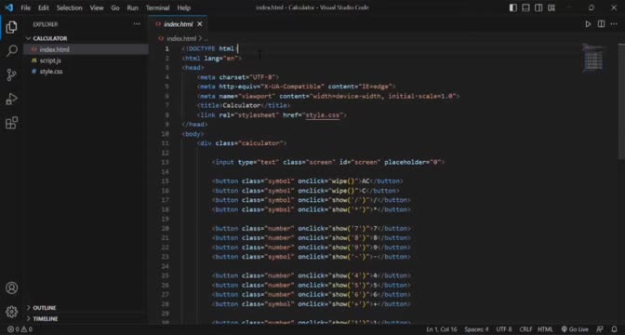Open the Search view icon
625x335 pixels.
click(11, 50)
